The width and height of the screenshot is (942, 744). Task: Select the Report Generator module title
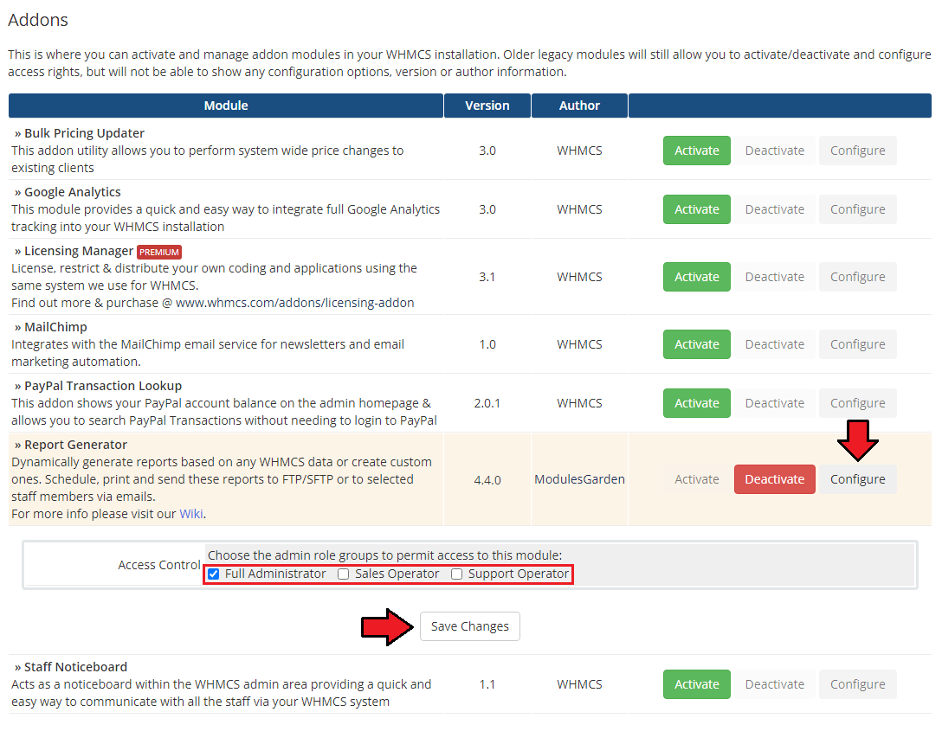pos(75,445)
